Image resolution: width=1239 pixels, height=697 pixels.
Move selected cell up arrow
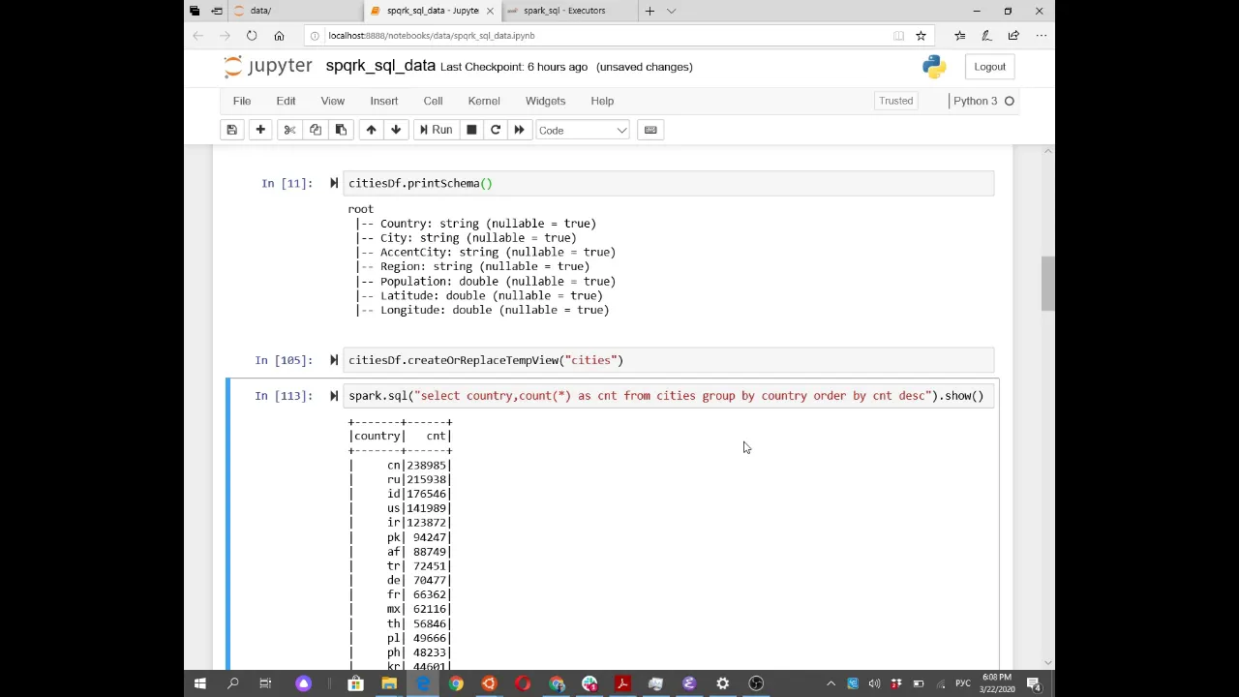(x=371, y=130)
